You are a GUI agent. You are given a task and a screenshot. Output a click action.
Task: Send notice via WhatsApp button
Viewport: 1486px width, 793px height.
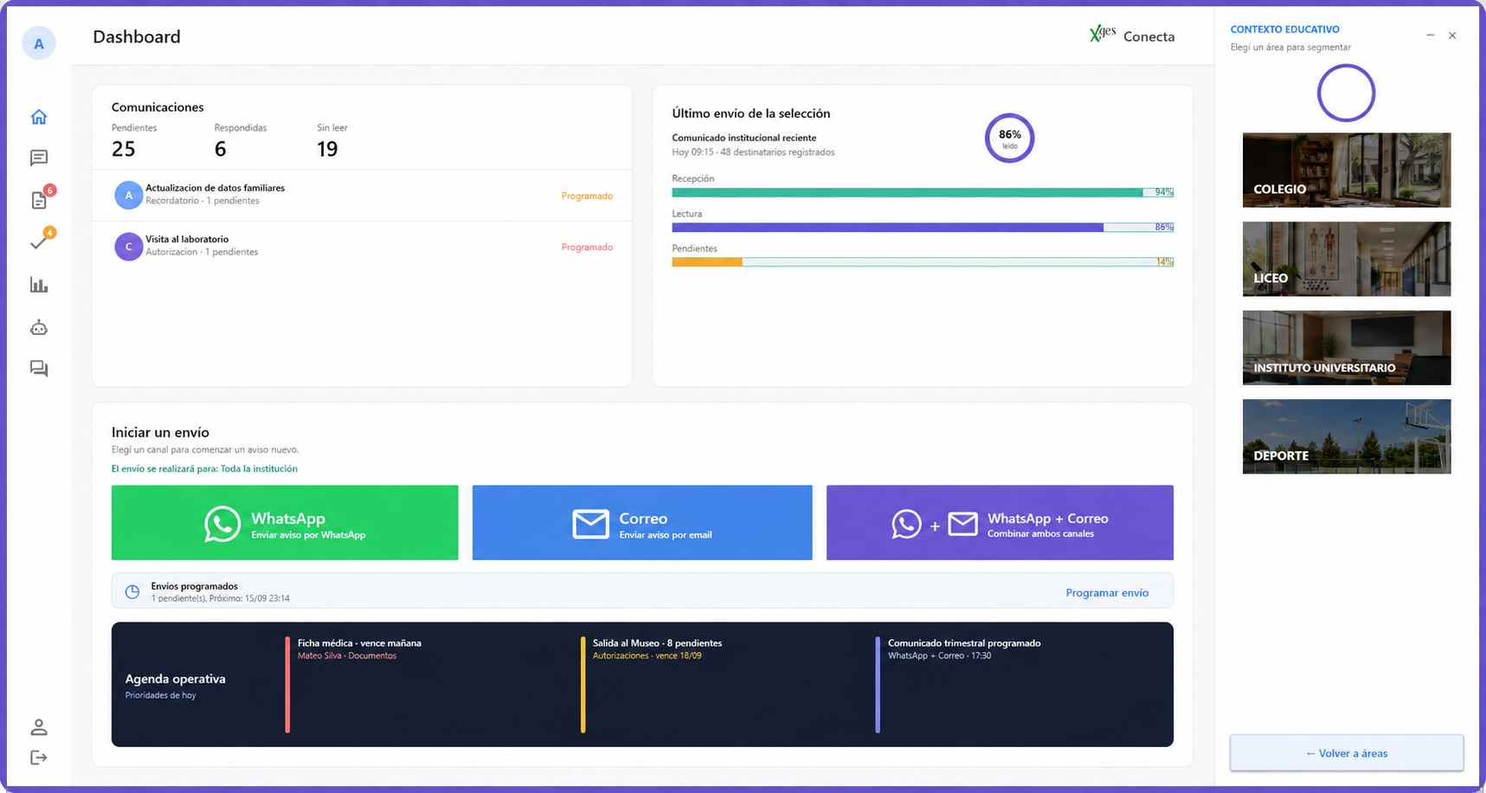click(x=285, y=523)
